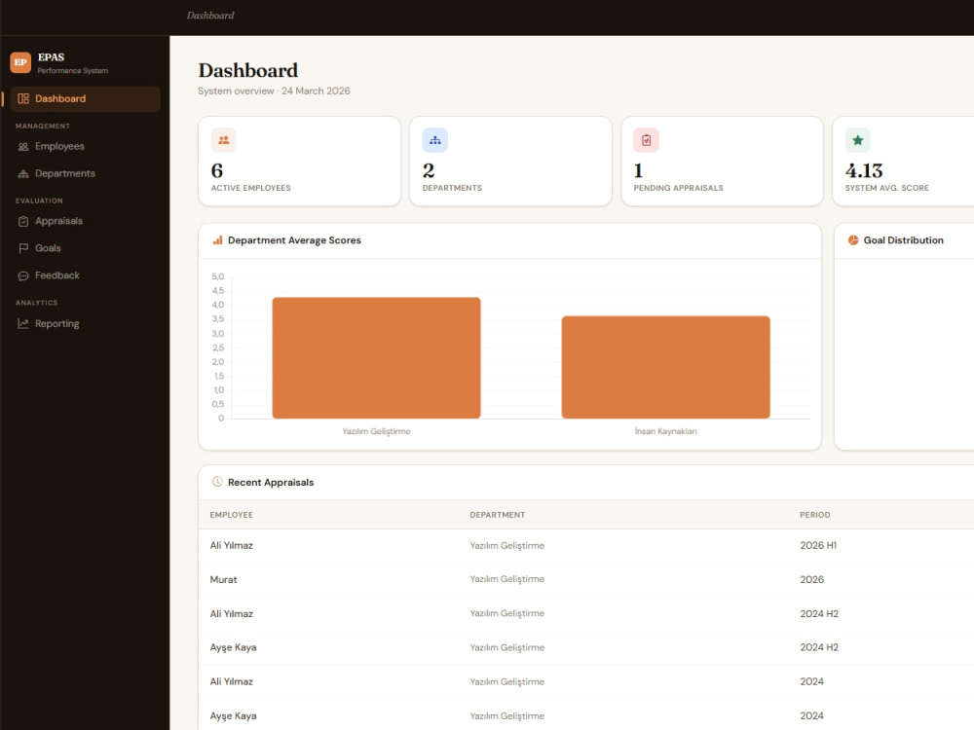The height and width of the screenshot is (730, 974).
Task: Click the EPAS Performance System title
Action: tap(73, 62)
